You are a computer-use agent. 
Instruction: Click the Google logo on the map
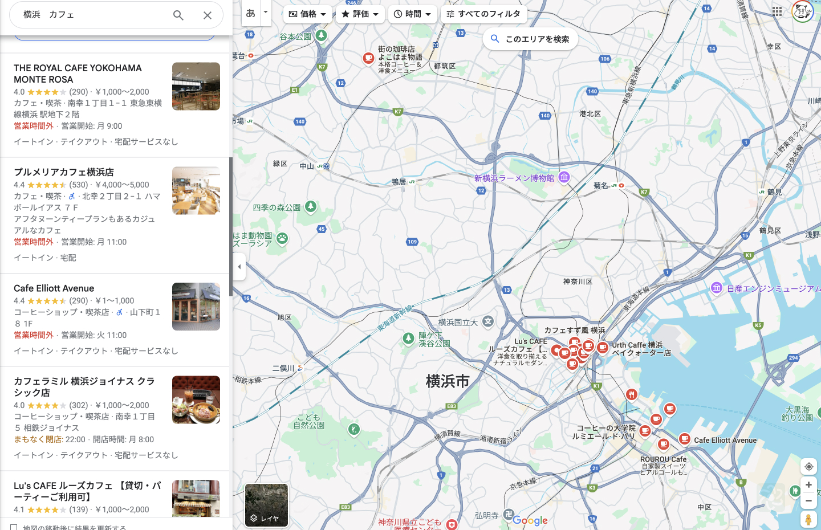[530, 520]
